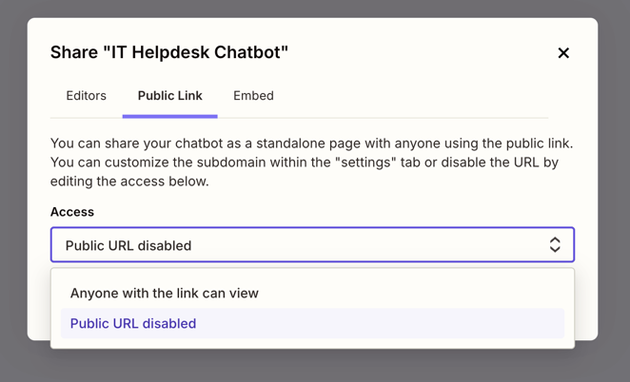This screenshot has width=630, height=382.
Task: Click the public link description paragraph
Action: (x=312, y=162)
